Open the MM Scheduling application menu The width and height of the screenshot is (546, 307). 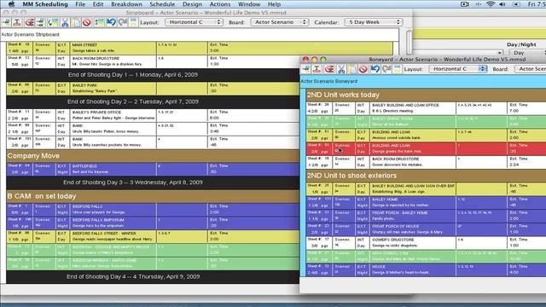(x=45, y=4)
